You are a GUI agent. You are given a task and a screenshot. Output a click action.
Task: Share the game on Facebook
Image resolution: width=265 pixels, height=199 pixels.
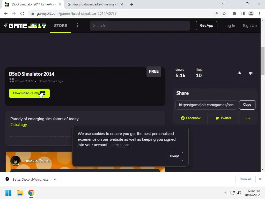(190, 118)
